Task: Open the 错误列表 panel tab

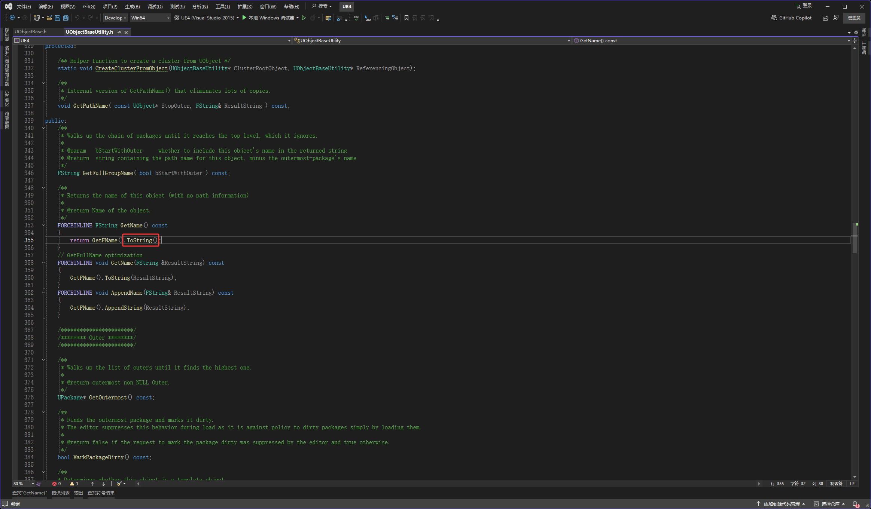Action: (60, 493)
